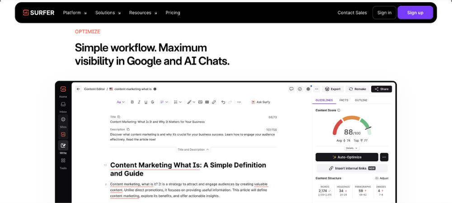This screenshot has width=452, height=203.
Task: Open the top bar ellipsis menu
Action: click(316, 89)
